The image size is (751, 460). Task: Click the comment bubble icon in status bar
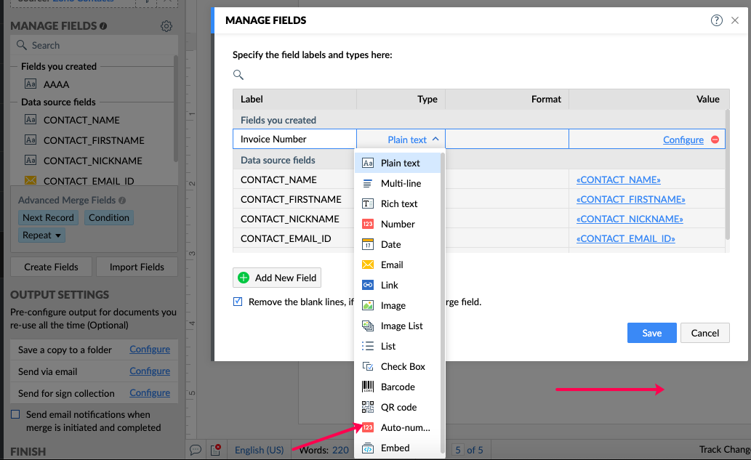[x=195, y=450]
